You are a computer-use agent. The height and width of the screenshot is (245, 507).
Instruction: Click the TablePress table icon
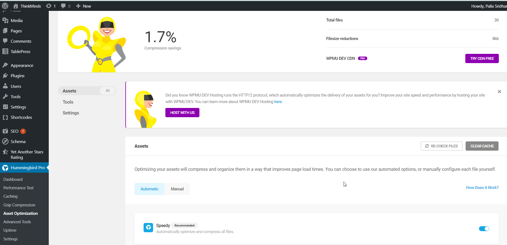(5, 51)
